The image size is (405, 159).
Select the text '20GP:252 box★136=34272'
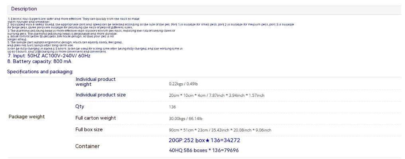point(204,140)
